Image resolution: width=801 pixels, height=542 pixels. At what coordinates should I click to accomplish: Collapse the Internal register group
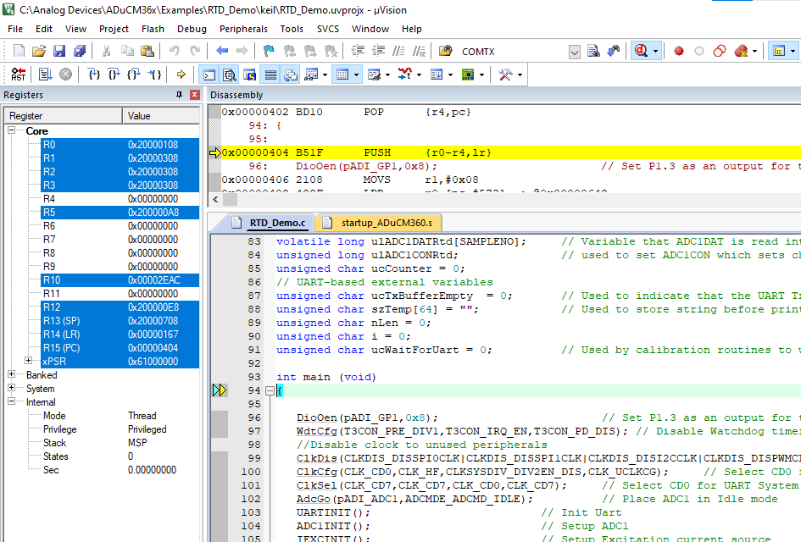(11, 401)
